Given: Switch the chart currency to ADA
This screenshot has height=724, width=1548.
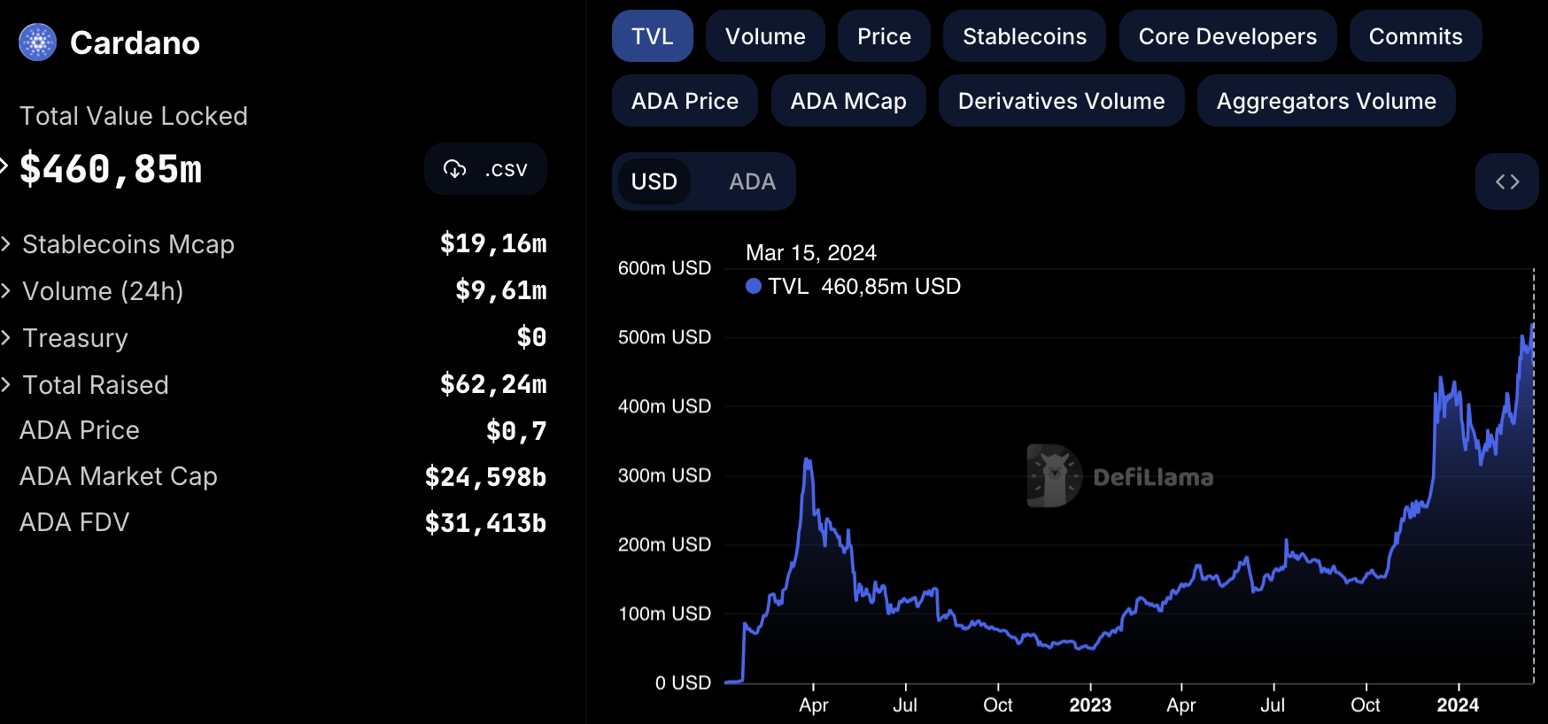Looking at the screenshot, I should (x=752, y=181).
